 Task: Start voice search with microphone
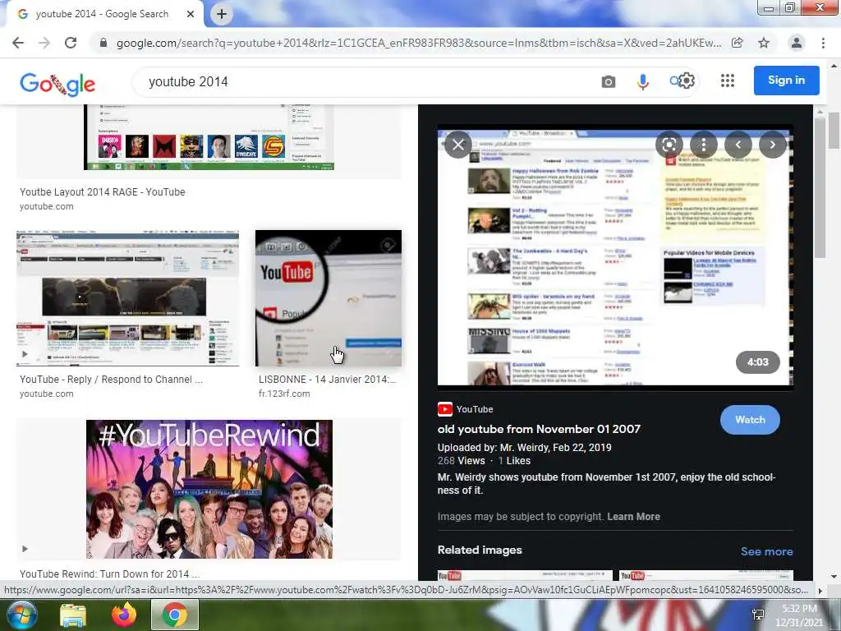(x=642, y=81)
